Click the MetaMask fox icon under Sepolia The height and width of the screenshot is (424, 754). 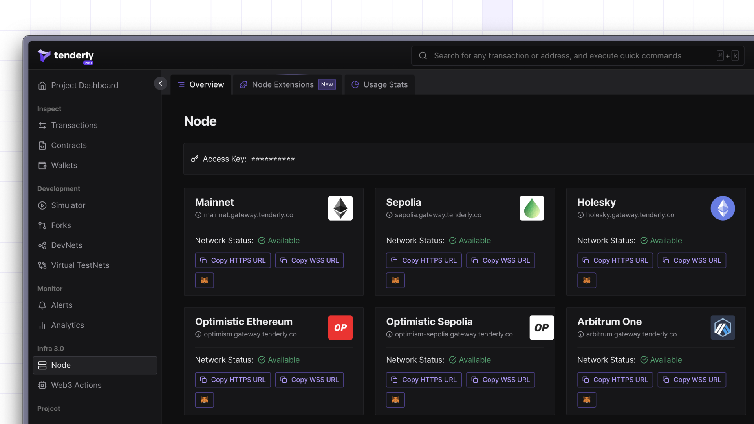395,280
